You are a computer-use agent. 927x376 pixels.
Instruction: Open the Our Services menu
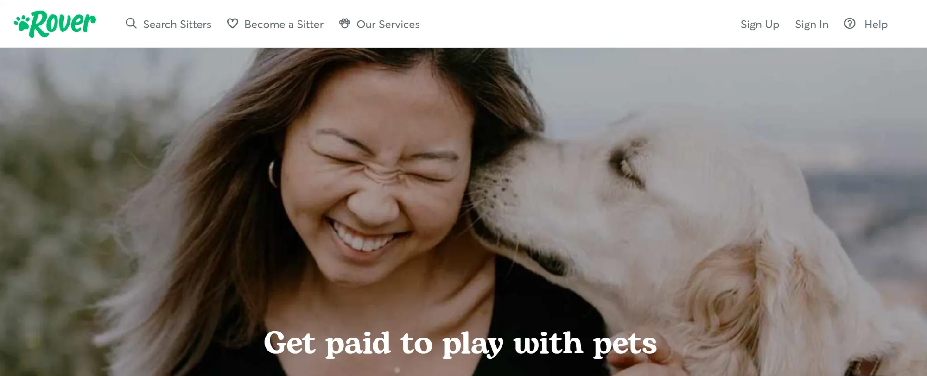(x=388, y=24)
